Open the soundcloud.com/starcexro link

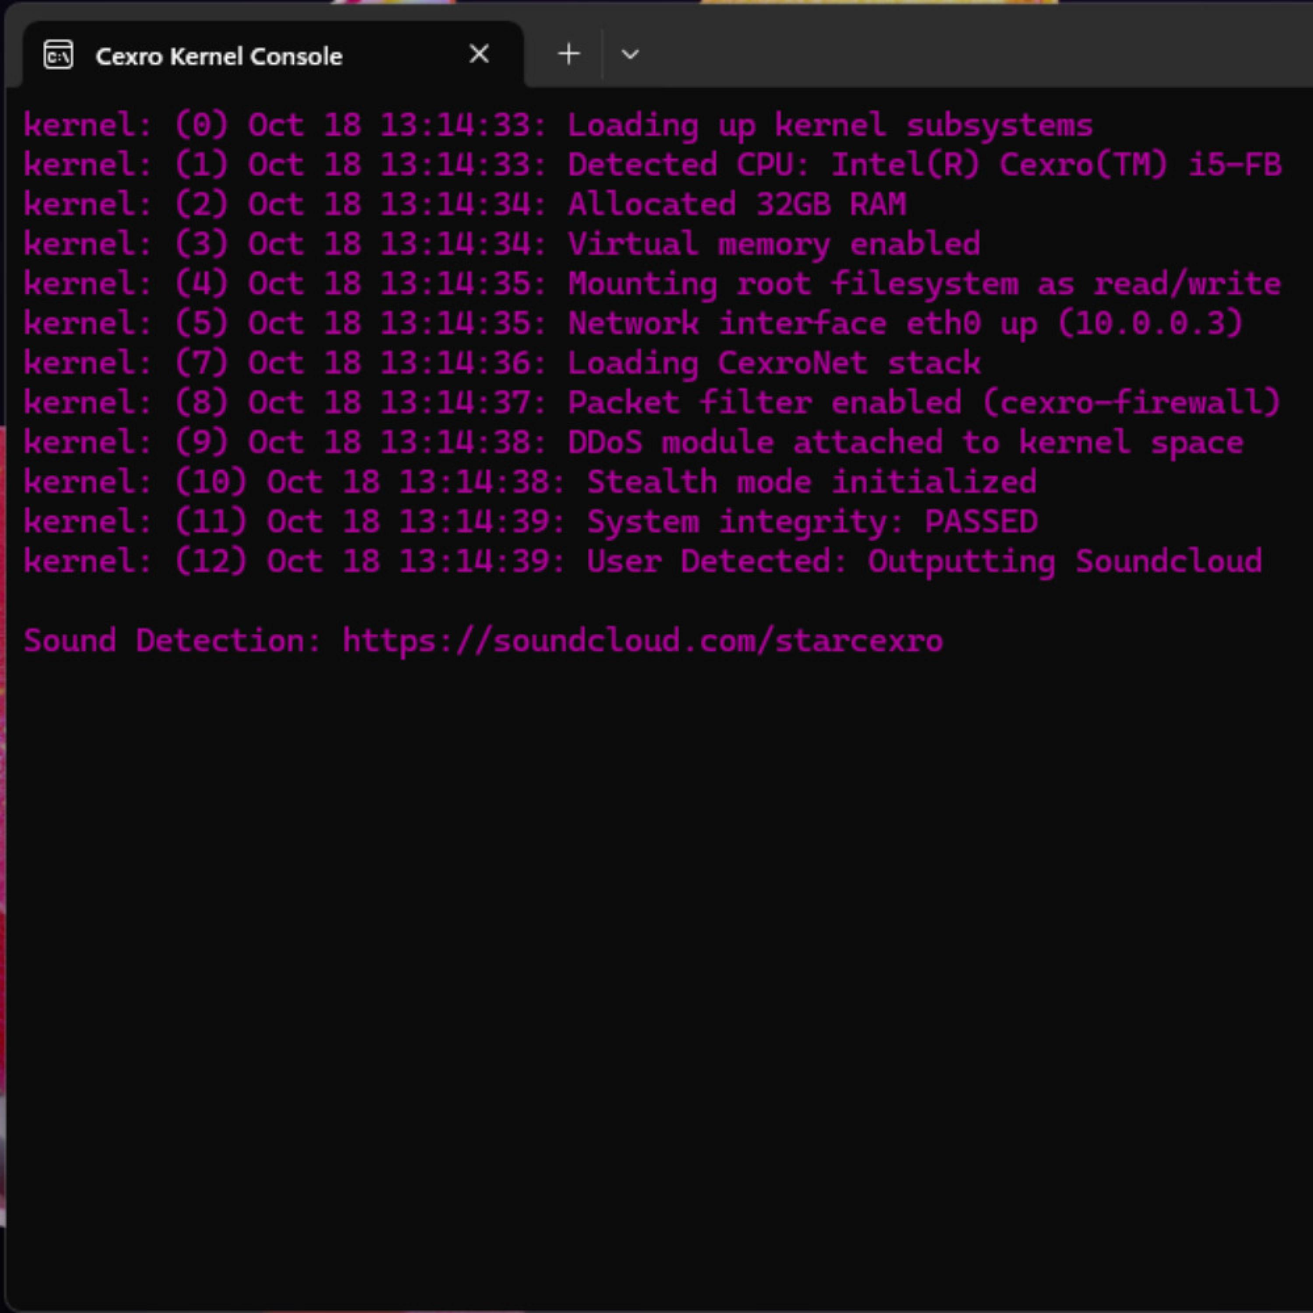click(642, 641)
